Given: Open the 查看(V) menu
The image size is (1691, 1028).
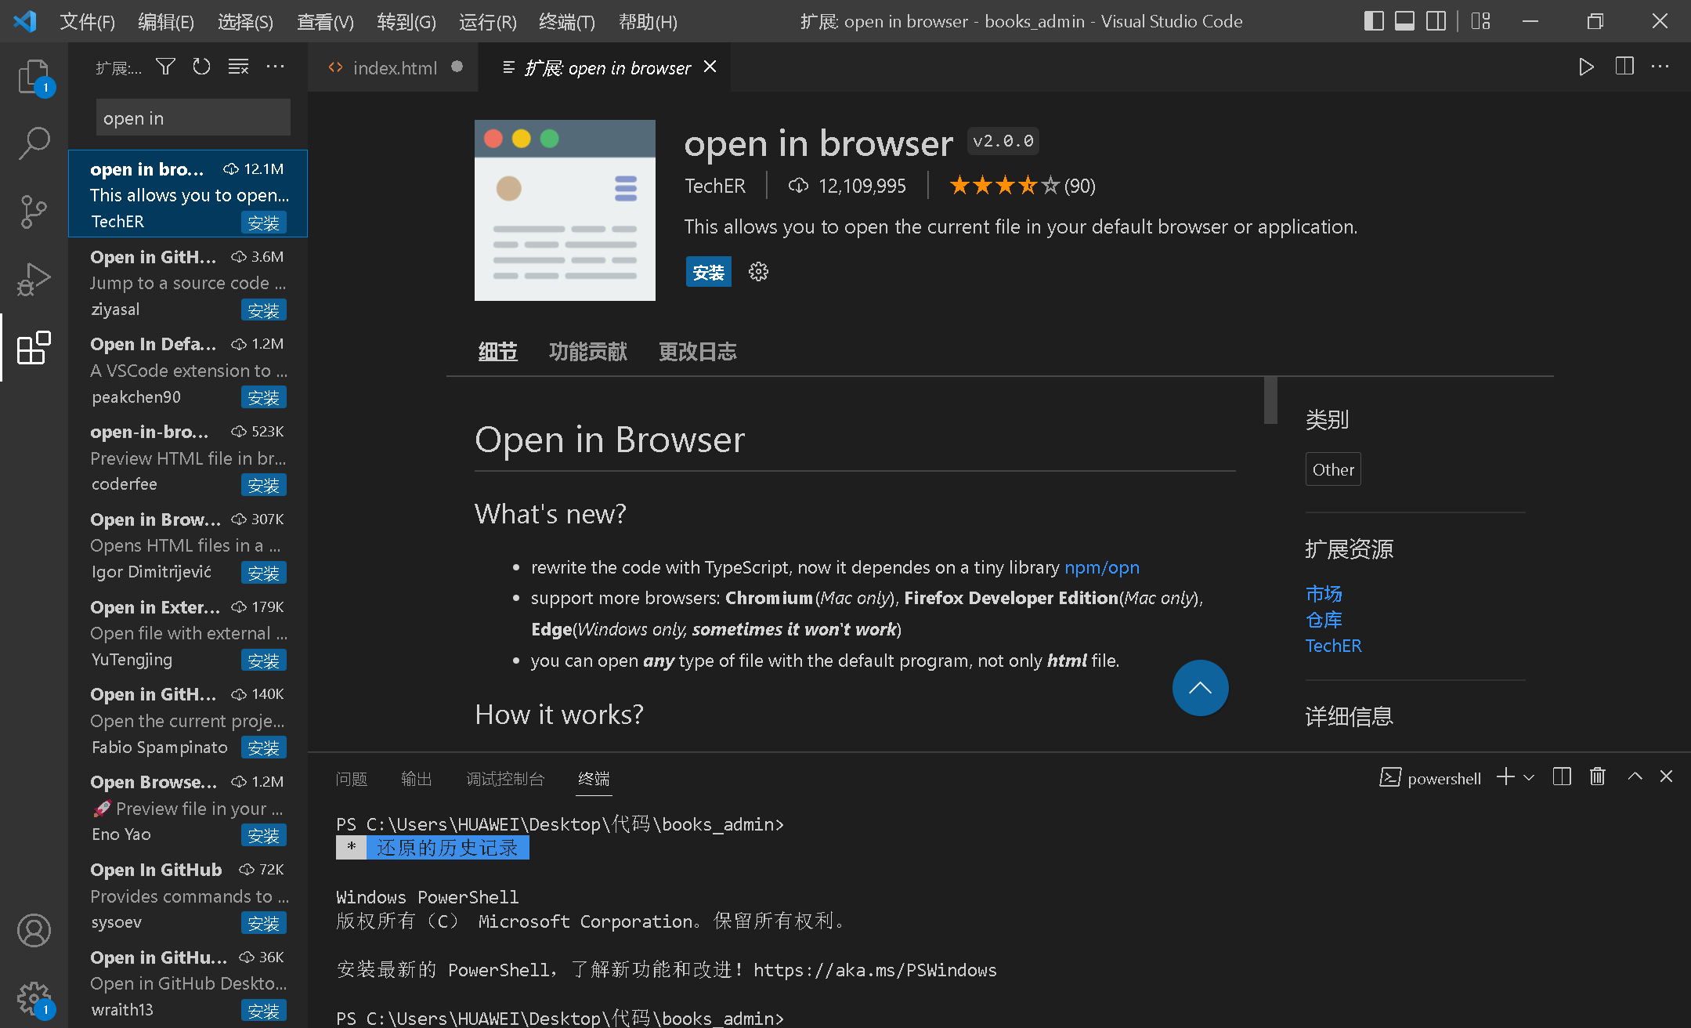Looking at the screenshot, I should click(325, 21).
